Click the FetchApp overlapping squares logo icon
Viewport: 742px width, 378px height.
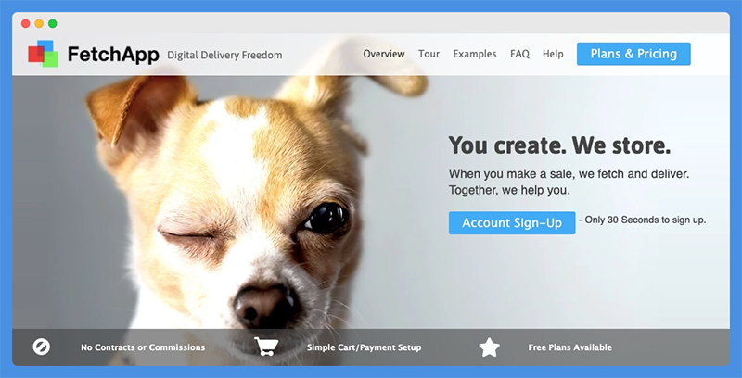tap(43, 54)
